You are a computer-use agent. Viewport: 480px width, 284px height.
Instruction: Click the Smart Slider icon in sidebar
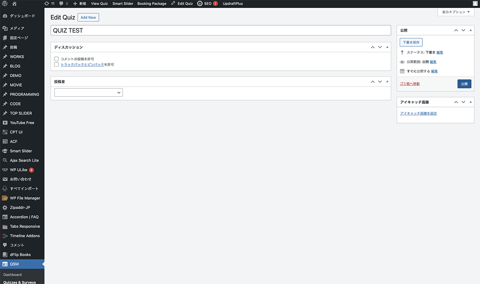click(x=5, y=151)
